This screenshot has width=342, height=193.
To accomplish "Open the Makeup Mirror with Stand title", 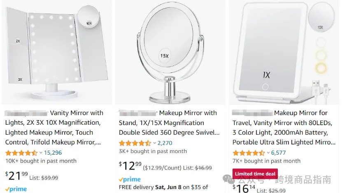I will coord(169,123).
